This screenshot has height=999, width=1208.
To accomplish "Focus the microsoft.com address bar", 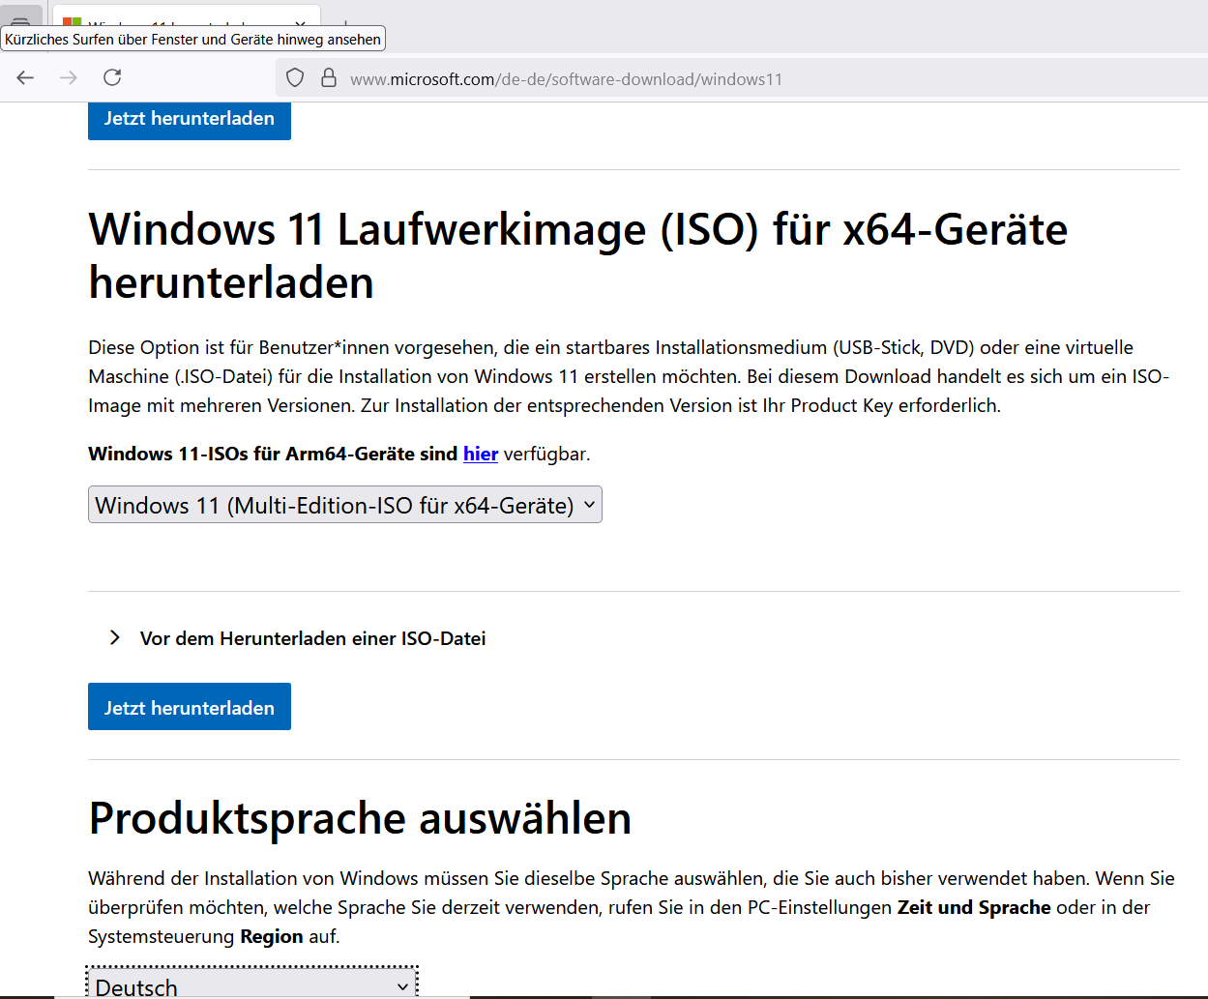I will click(580, 79).
